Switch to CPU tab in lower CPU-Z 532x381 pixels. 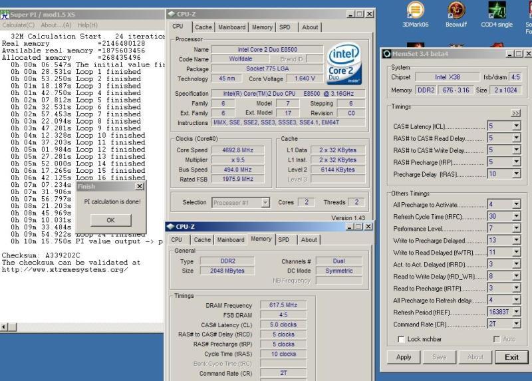pyautogui.click(x=176, y=239)
